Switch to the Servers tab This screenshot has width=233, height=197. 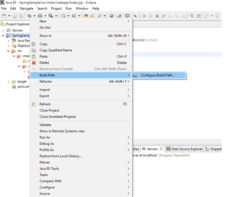pos(152,149)
